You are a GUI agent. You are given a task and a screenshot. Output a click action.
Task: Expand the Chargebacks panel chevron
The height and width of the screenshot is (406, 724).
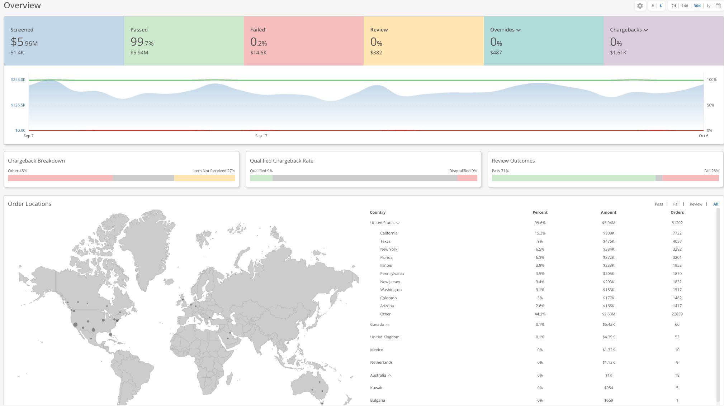tap(646, 30)
